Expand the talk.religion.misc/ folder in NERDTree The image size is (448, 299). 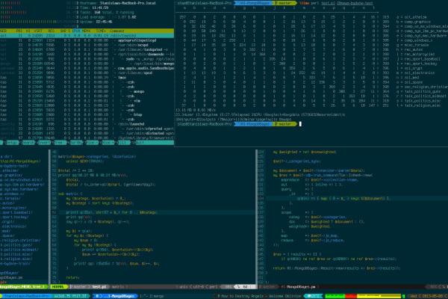pyautogui.click(x=17, y=259)
